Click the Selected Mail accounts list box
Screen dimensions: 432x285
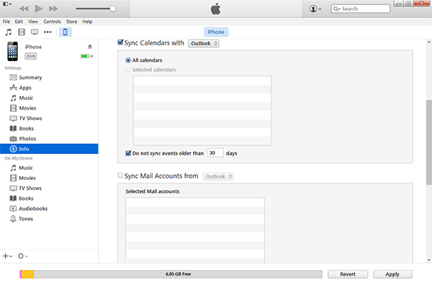(x=195, y=230)
